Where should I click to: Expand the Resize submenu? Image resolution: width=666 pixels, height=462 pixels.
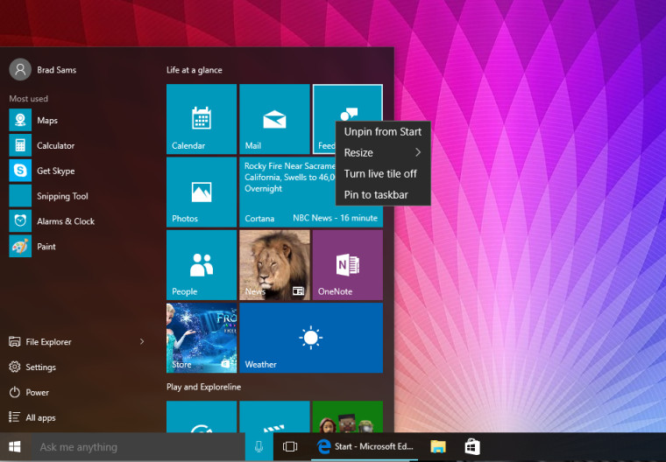click(x=383, y=153)
